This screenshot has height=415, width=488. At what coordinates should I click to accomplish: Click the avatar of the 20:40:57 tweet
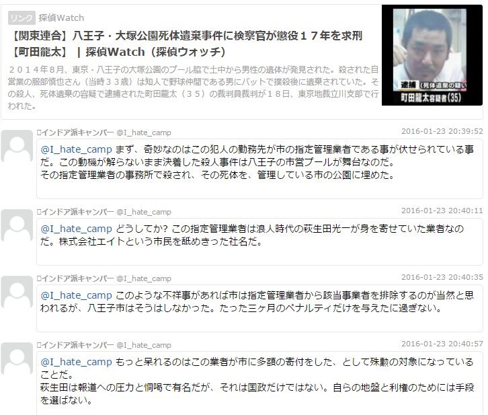point(17,359)
